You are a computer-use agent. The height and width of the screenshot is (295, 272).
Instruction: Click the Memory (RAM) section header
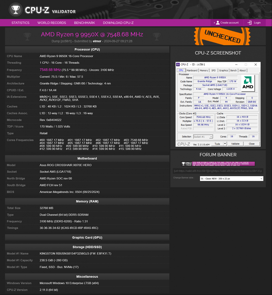(87, 201)
